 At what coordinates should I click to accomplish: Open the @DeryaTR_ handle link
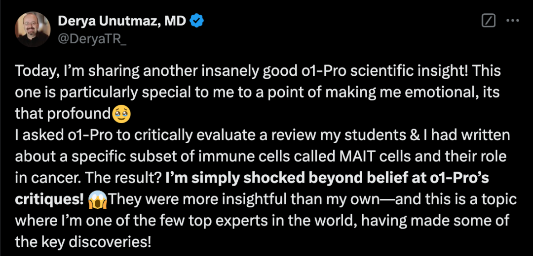tap(92, 38)
